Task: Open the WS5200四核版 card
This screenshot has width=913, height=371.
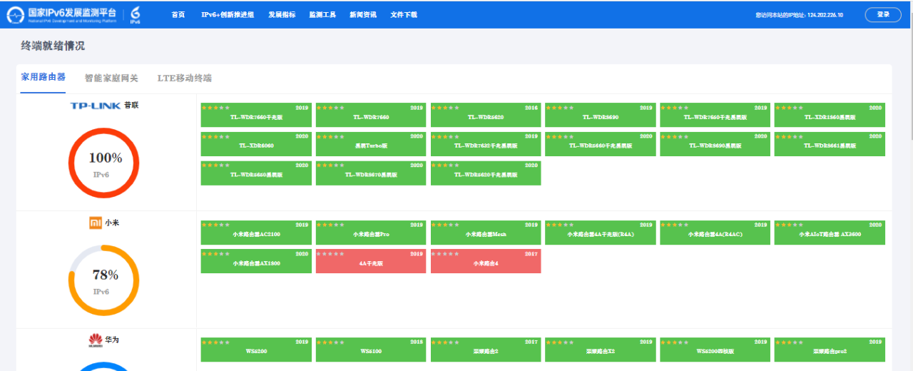Action: pyautogui.click(x=715, y=350)
